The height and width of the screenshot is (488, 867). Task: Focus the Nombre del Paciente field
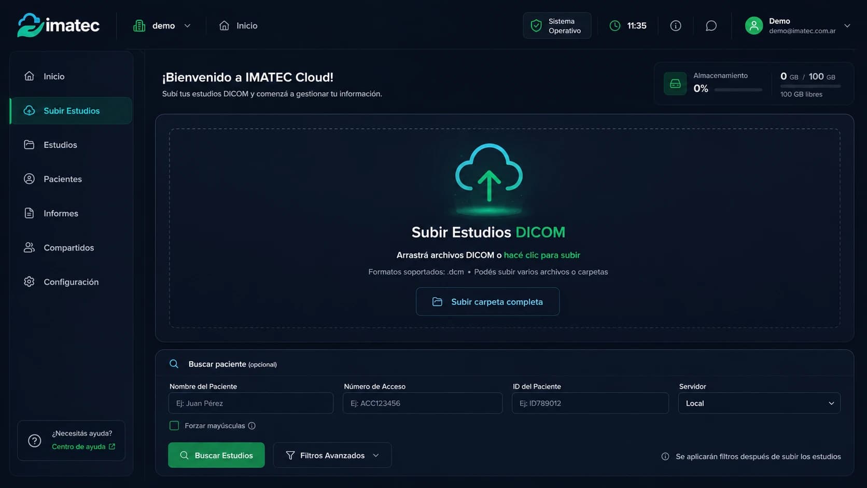point(251,403)
